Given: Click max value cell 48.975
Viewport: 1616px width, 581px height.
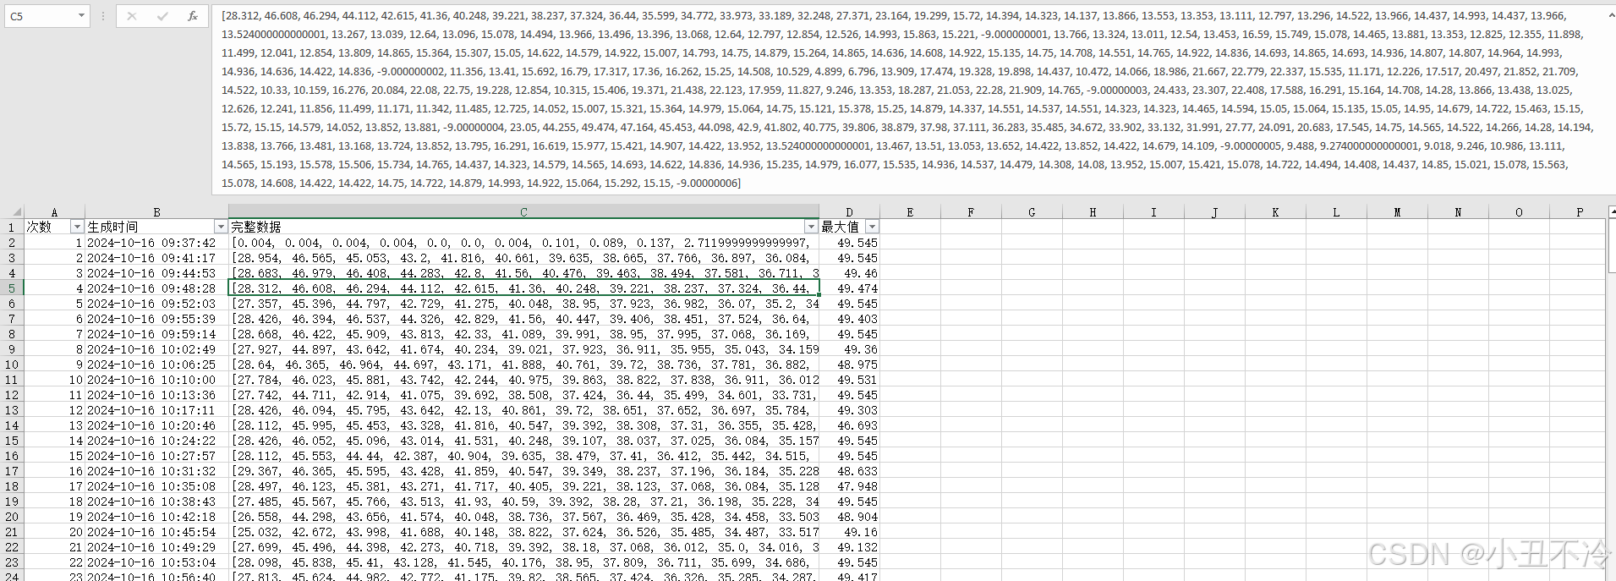Looking at the screenshot, I should coord(849,364).
